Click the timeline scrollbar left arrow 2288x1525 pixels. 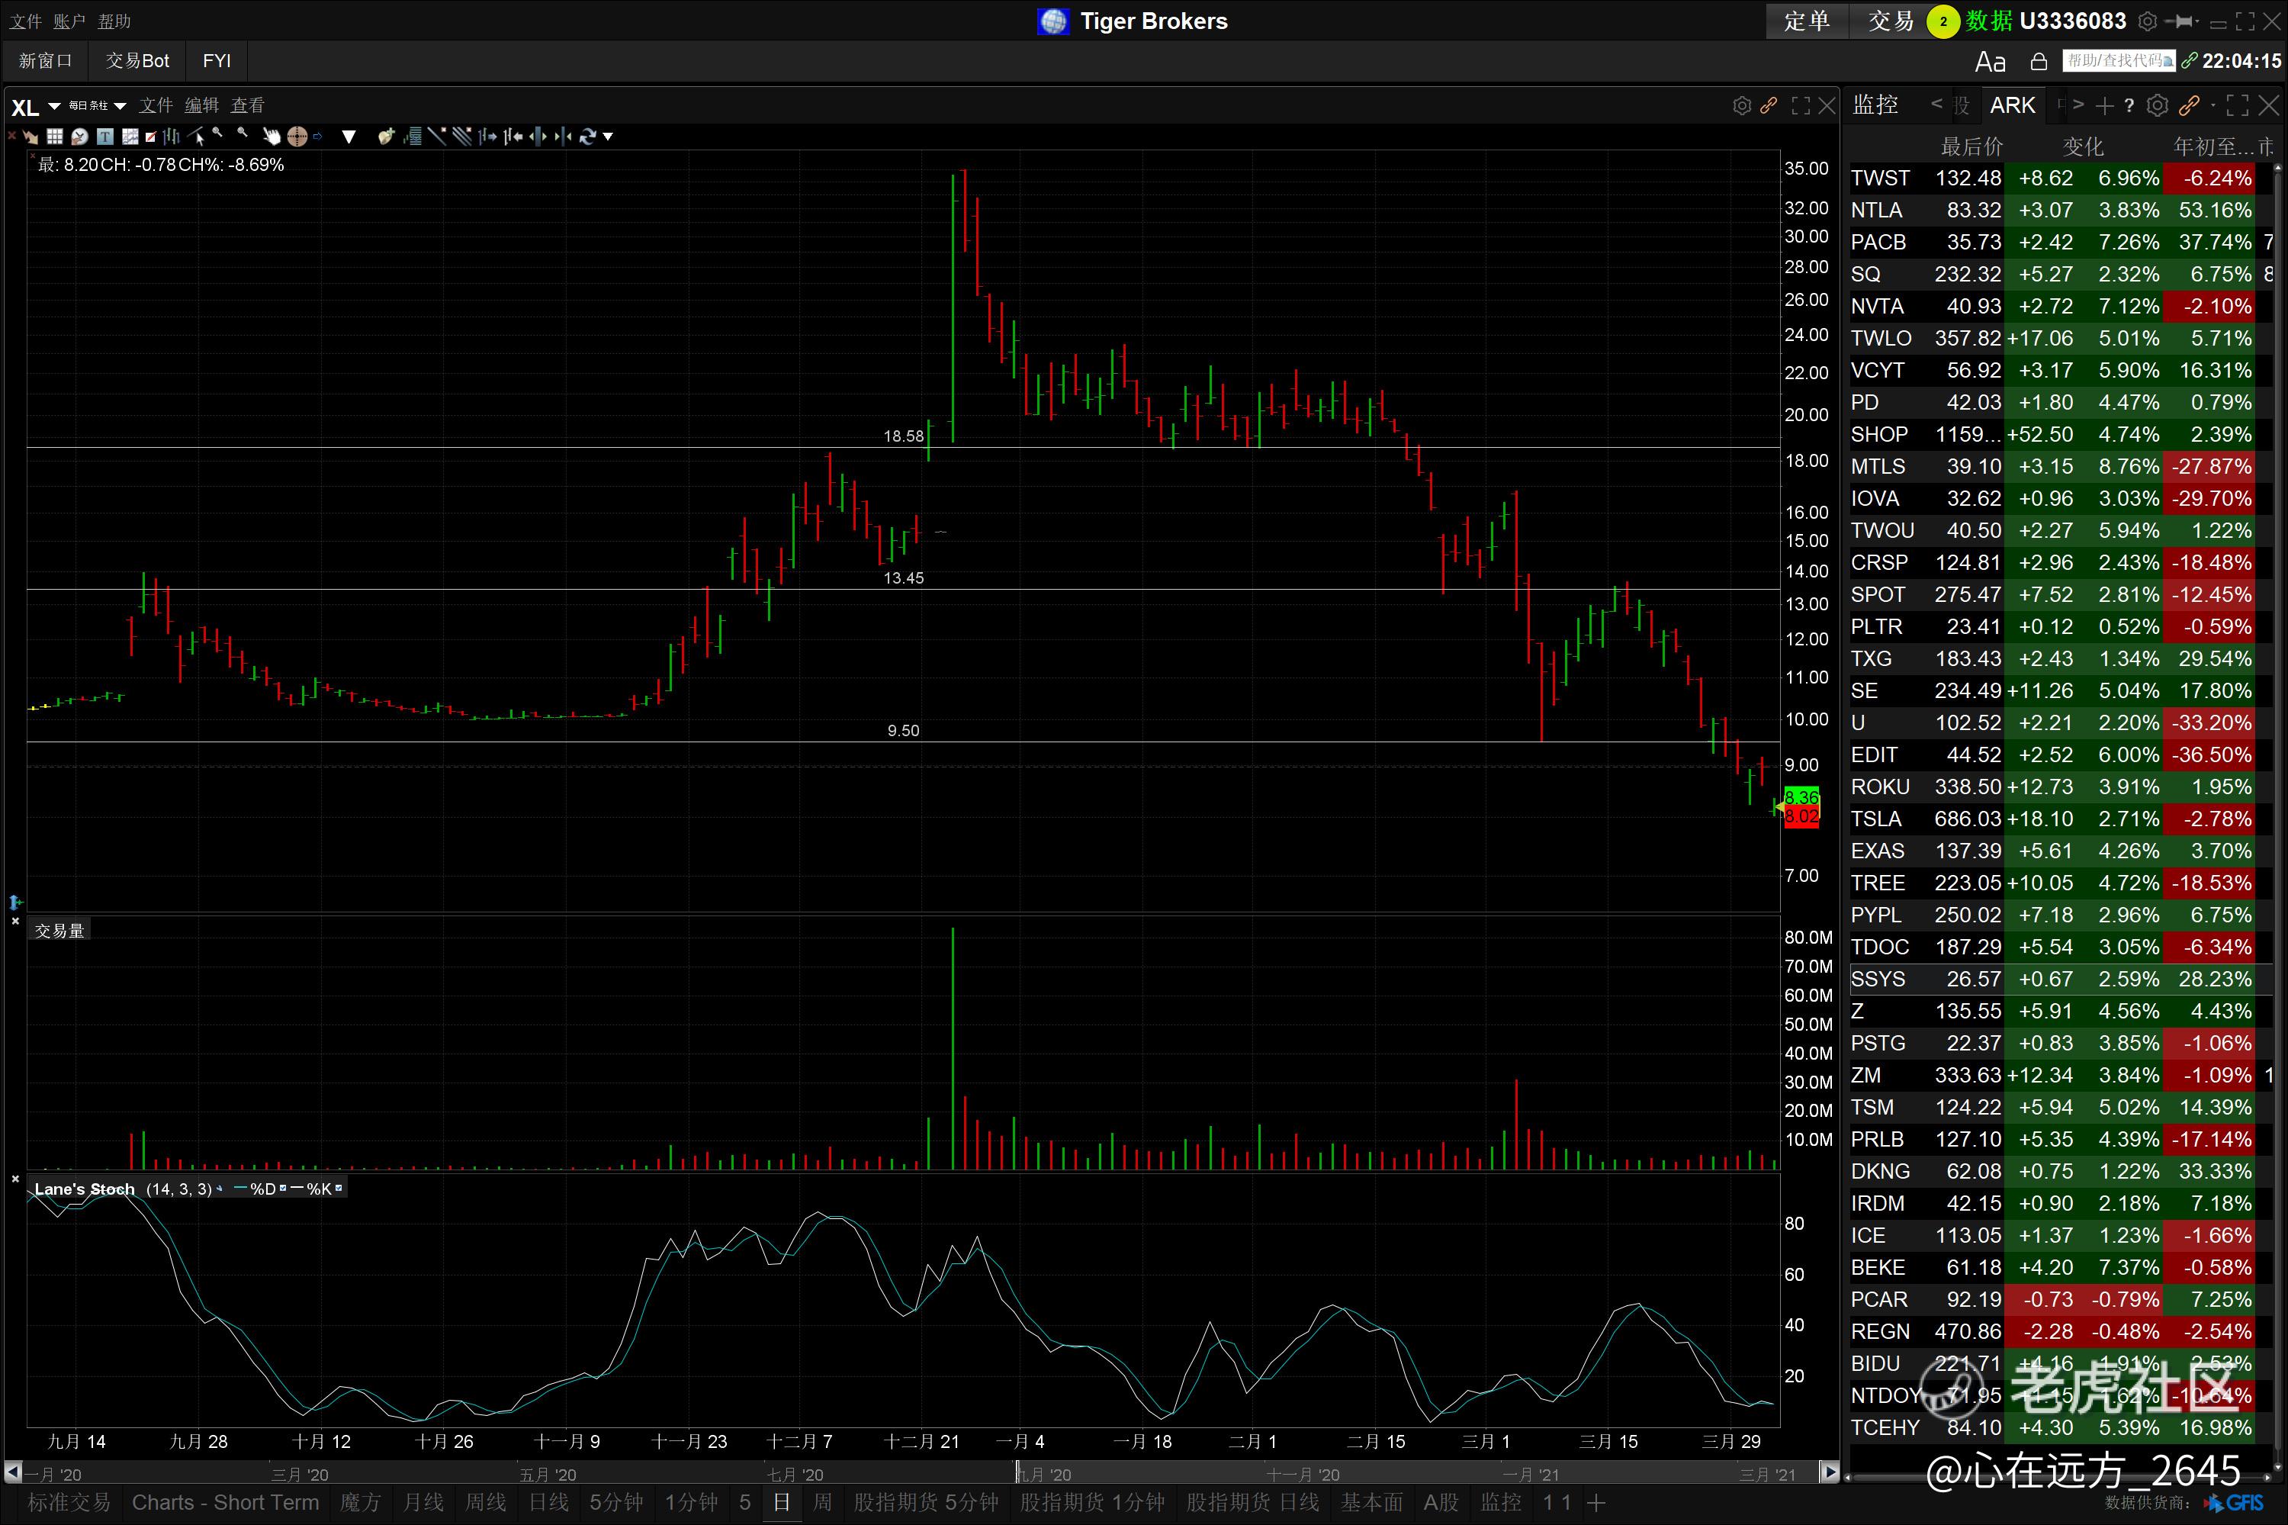[x=11, y=1472]
